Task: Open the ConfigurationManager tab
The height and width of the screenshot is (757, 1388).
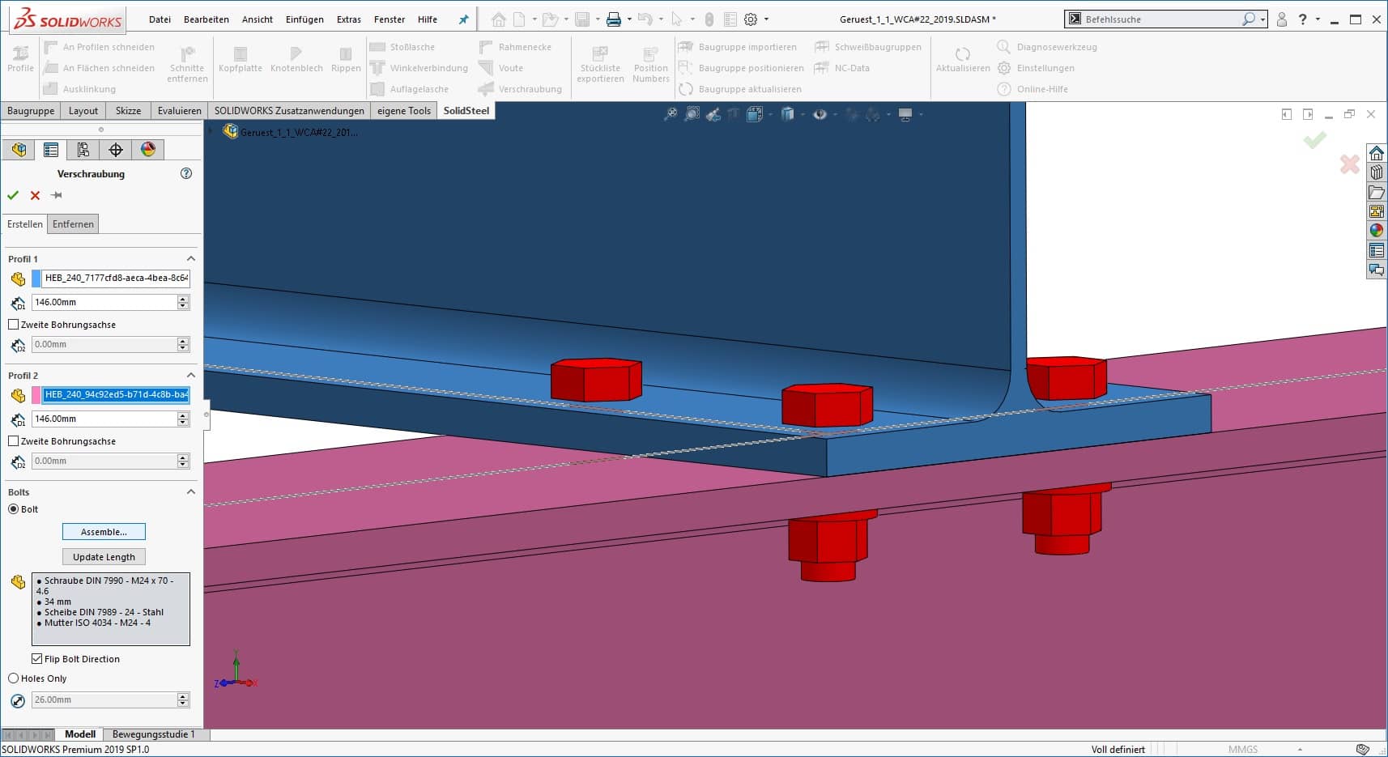Action: pyautogui.click(x=83, y=150)
